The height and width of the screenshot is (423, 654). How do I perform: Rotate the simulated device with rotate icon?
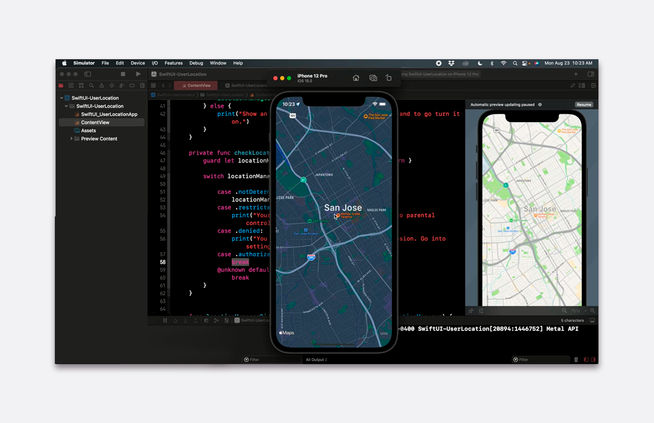coord(388,78)
